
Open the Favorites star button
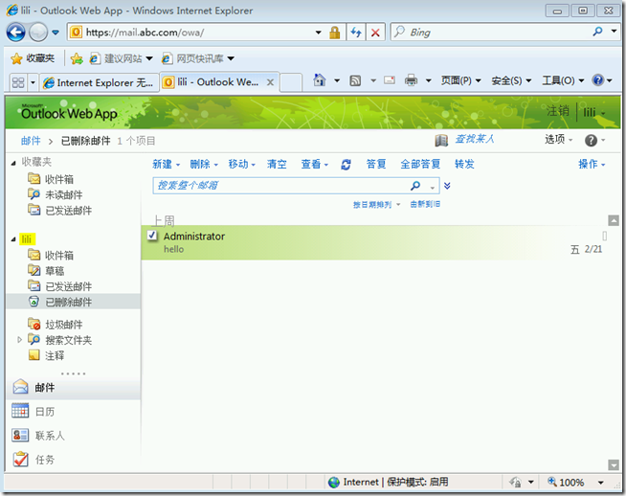coord(33,58)
